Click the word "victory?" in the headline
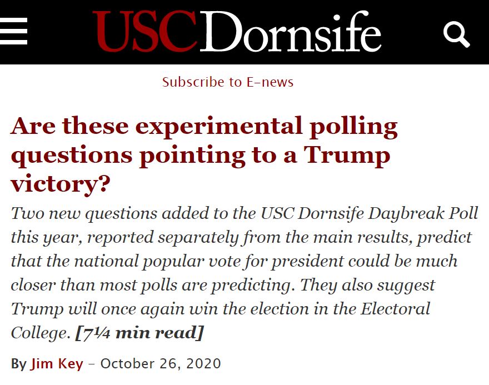 (59, 183)
